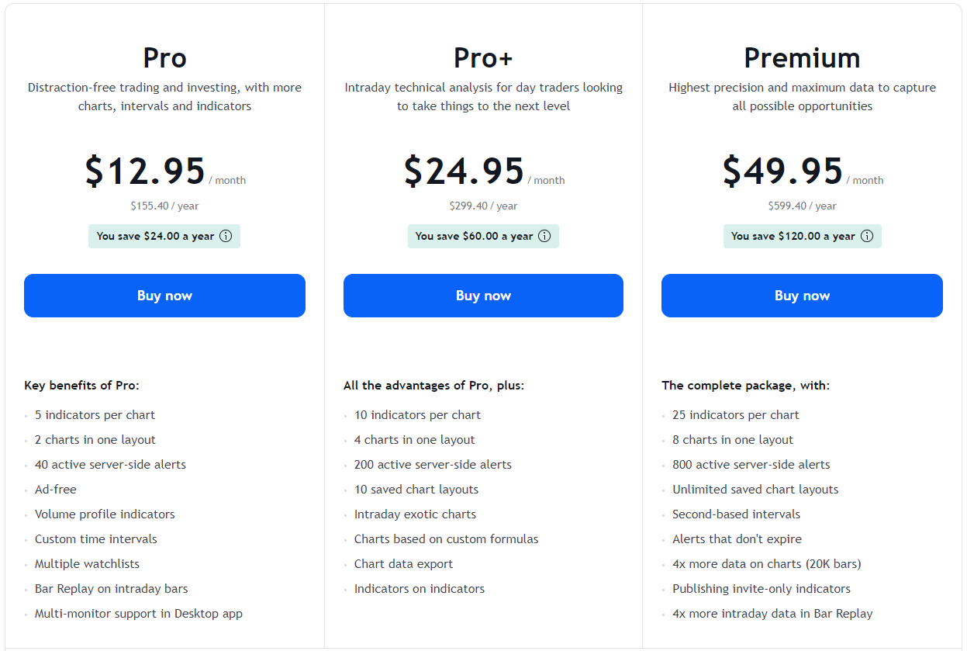Click Buy now under the Pro+ plan
Viewport: 967px width, 651px height.
[483, 296]
